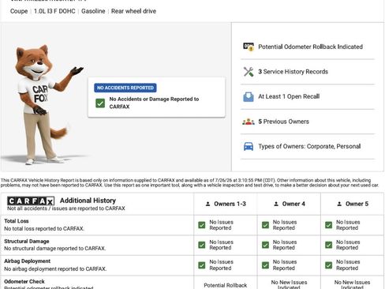
Task: Click the person icon beside Owner 4
Action: (276, 204)
